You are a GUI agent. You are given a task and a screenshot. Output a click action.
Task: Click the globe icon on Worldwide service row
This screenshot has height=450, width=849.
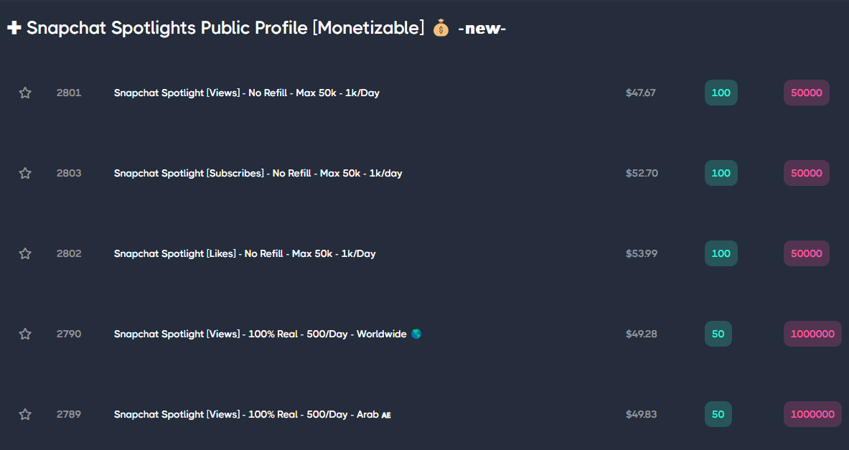pos(416,334)
